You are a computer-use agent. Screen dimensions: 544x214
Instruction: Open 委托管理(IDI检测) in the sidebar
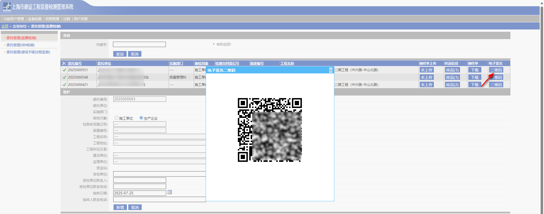pyautogui.click(x=20, y=45)
